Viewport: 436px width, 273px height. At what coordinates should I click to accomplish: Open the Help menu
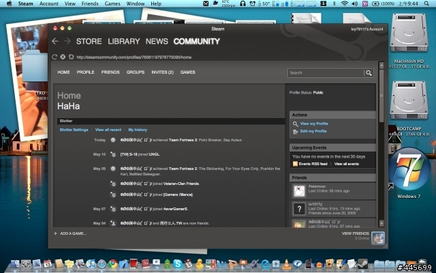(156, 3)
